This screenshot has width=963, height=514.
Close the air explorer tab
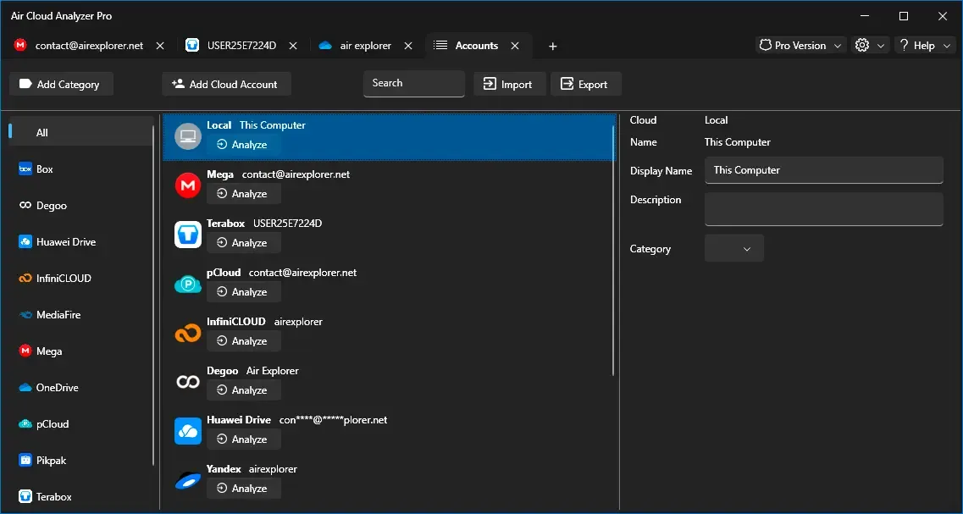click(407, 46)
